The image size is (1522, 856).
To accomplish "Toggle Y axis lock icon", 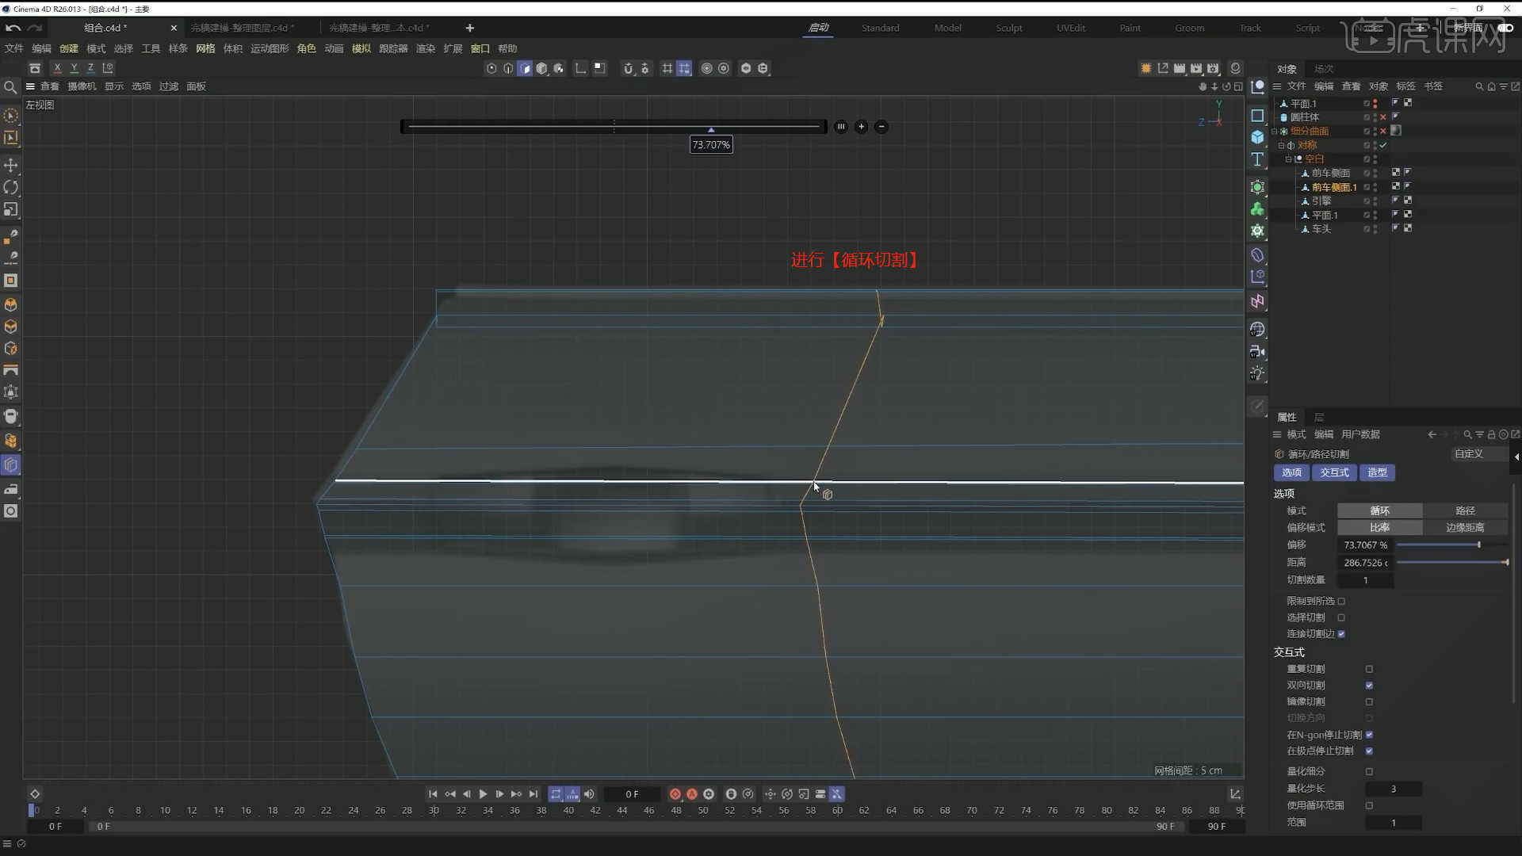I will pyautogui.click(x=74, y=68).
